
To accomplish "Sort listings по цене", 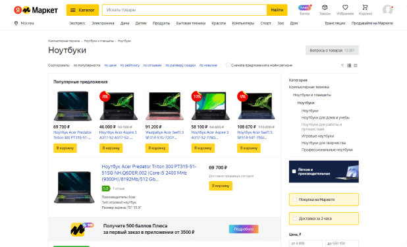I will pyautogui.click(x=111, y=65).
